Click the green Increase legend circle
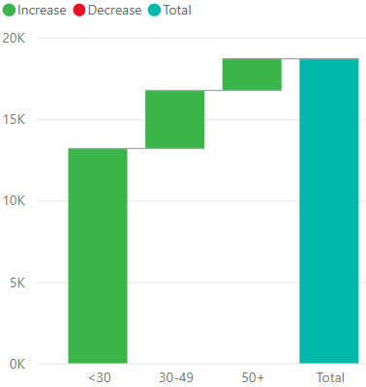The width and height of the screenshot is (366, 387). pos(9,10)
